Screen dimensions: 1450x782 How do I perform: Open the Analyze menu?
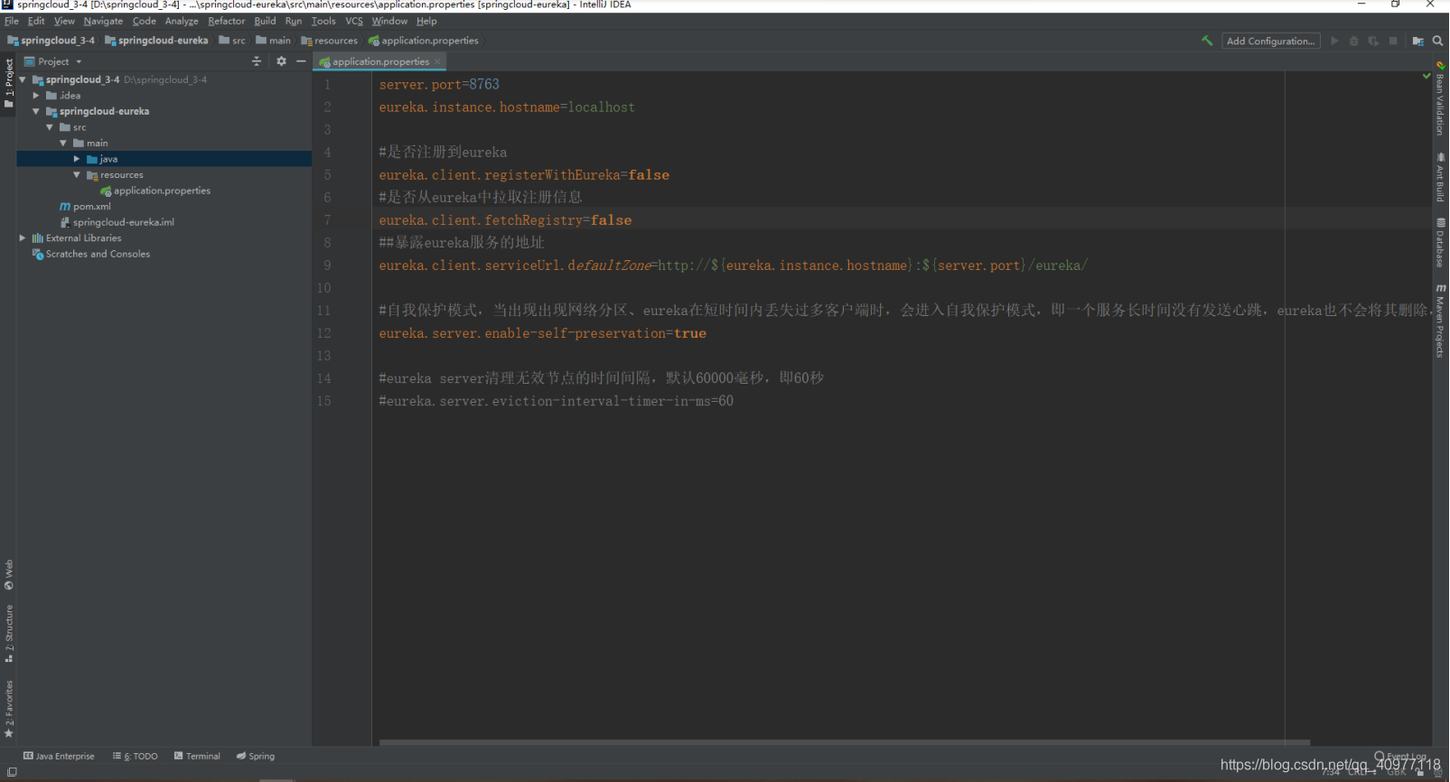tap(182, 21)
